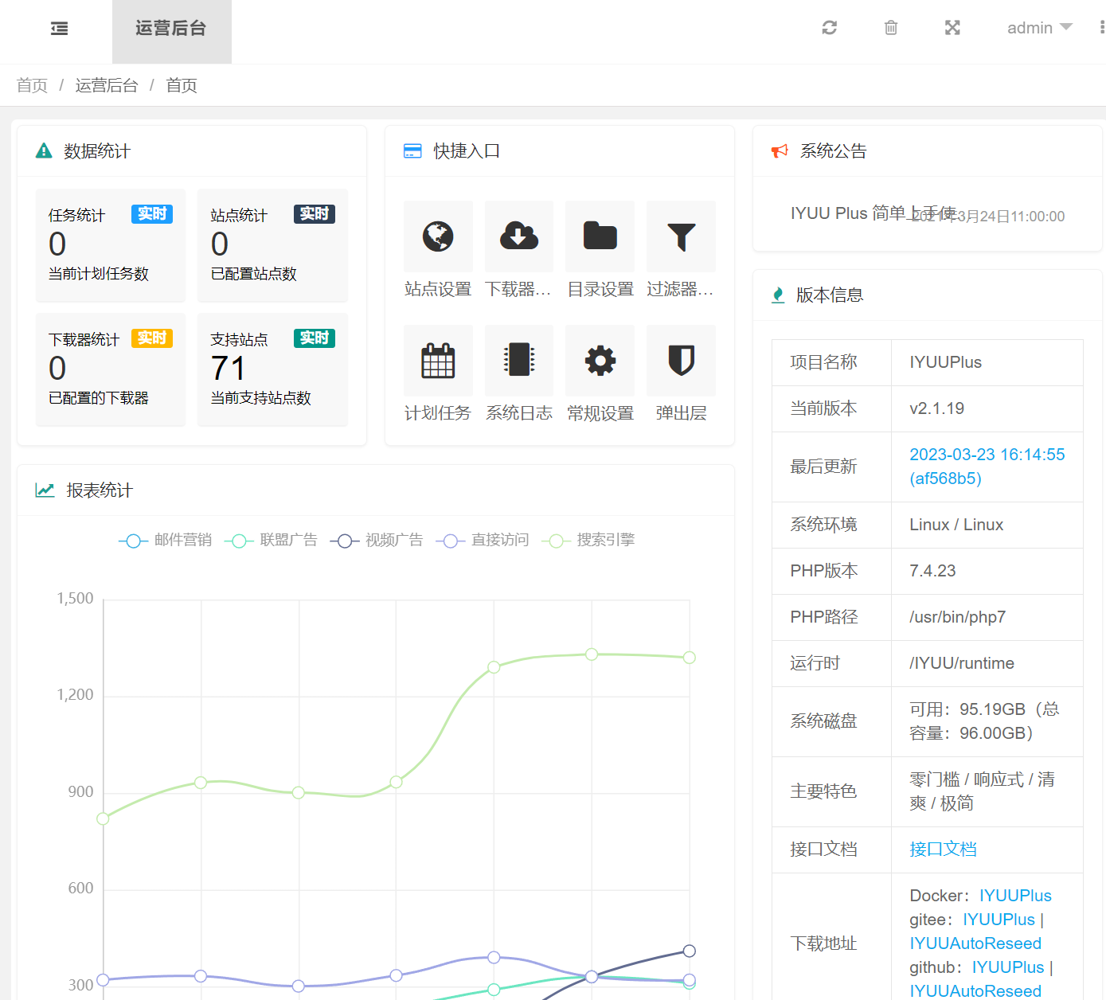Click the 快捷入口 card icon
The image size is (1106, 1000).
coord(412,150)
